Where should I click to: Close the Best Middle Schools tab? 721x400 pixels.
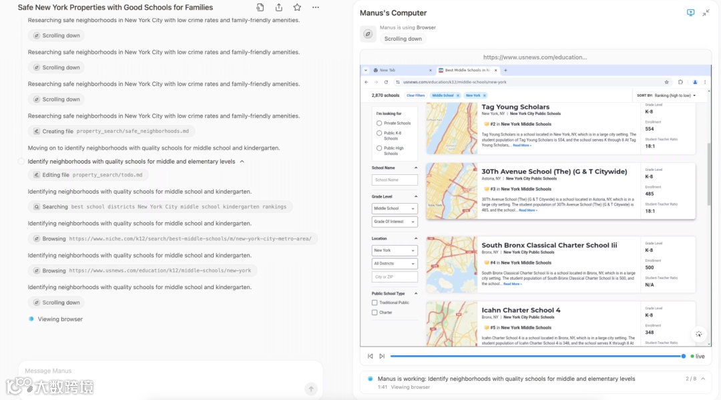(x=495, y=70)
